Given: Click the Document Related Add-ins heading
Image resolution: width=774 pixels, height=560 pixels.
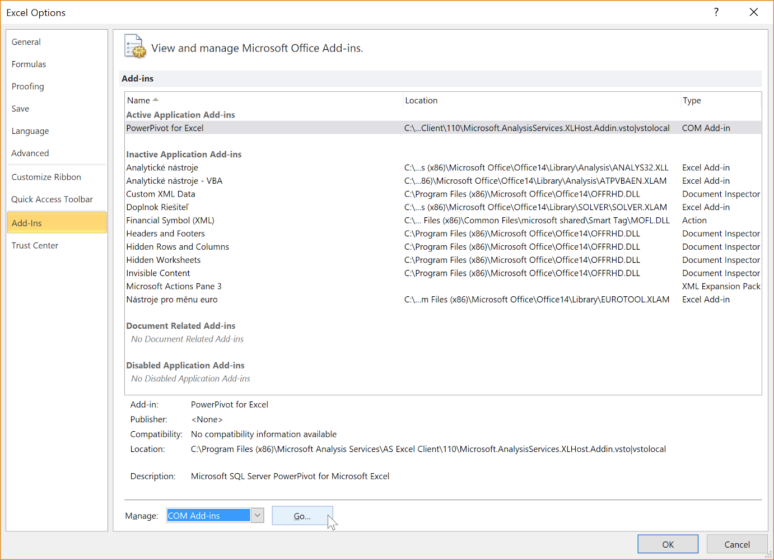Looking at the screenshot, I should (181, 326).
